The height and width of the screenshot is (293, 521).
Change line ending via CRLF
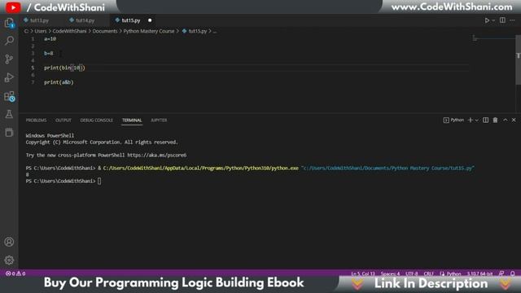tap(429, 273)
